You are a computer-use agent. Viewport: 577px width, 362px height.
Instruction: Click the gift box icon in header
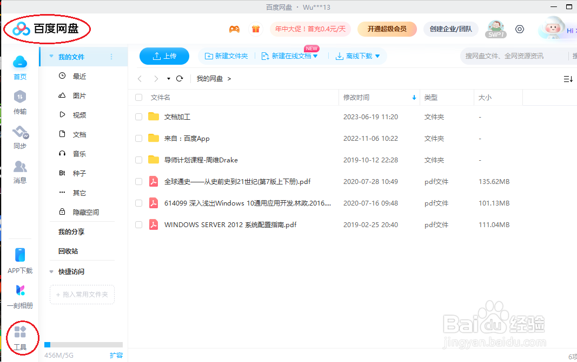point(256,29)
